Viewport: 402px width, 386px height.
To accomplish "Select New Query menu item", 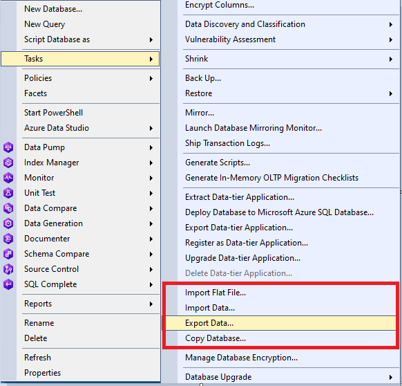I will tap(45, 24).
